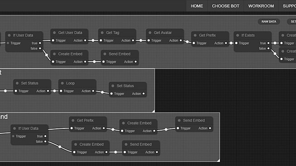Click the Trigger port of Get Avatar
Image resolution: width=296 pixels, height=166 pixels.
click(x=148, y=40)
